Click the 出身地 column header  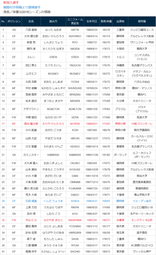[x=120, y=21]
